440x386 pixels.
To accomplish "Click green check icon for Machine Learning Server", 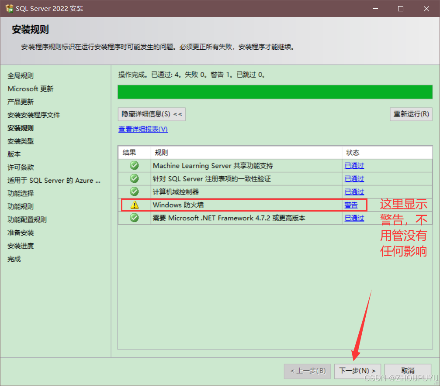I will pyautogui.click(x=134, y=166).
